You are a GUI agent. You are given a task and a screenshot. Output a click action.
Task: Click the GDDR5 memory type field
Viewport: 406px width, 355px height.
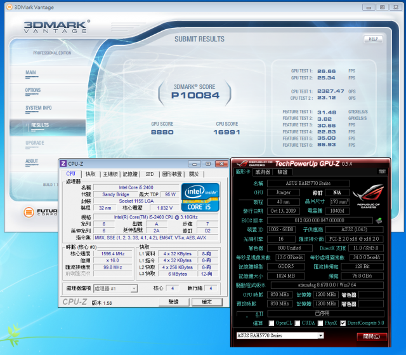[x=286, y=266]
